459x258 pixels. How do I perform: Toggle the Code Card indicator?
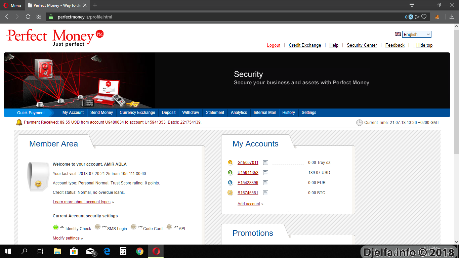(x=134, y=227)
